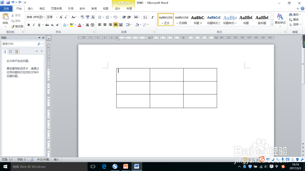The width and height of the screenshot is (305, 171).
Task: Toggle Bold formatting
Action: click(29, 25)
